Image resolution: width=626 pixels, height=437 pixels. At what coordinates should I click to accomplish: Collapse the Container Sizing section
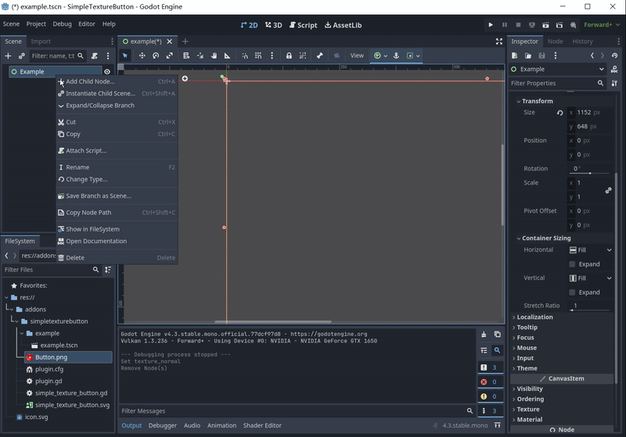click(546, 238)
